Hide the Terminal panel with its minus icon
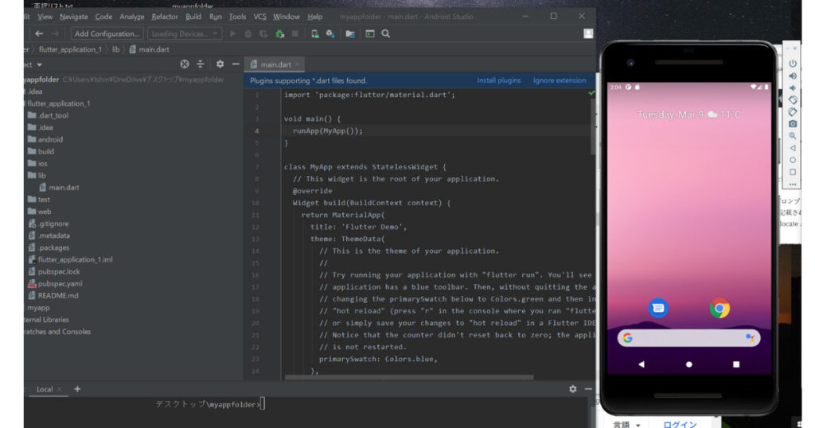 tap(588, 389)
